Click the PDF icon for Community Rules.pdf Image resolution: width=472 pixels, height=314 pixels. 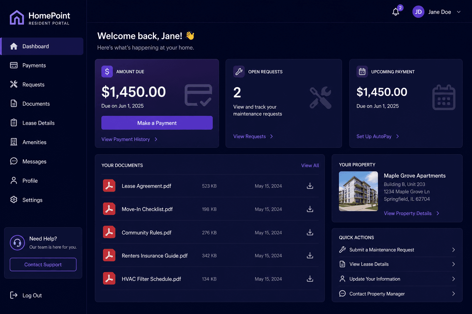point(109,232)
